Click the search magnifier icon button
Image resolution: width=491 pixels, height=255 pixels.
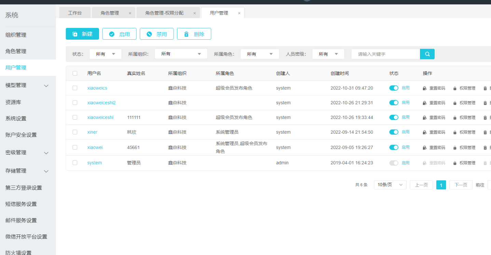click(x=427, y=54)
